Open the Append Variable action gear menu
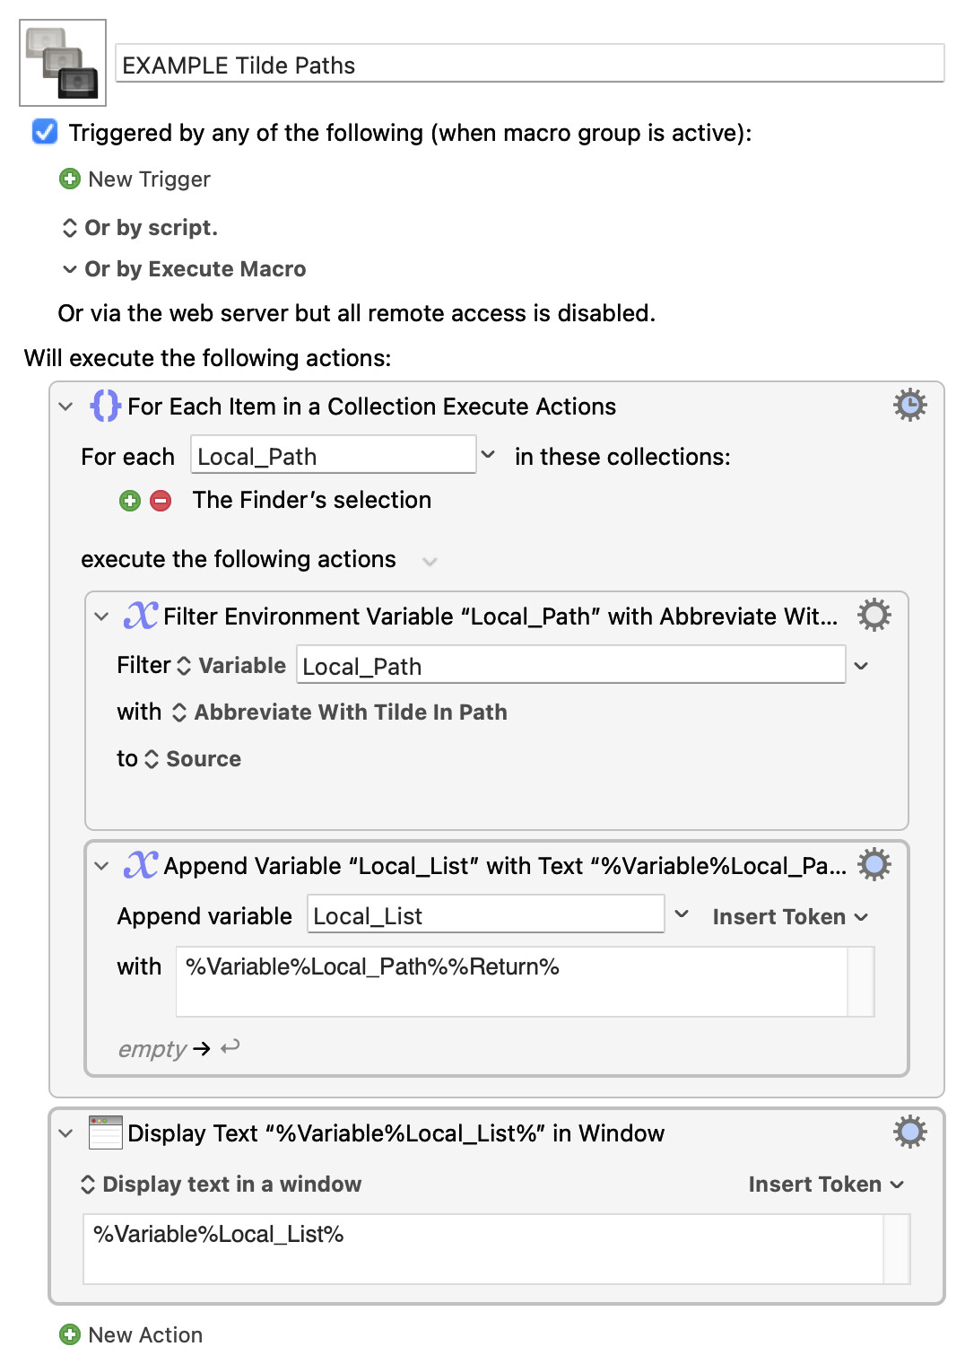This screenshot has width=965, height=1364. pos(874,865)
